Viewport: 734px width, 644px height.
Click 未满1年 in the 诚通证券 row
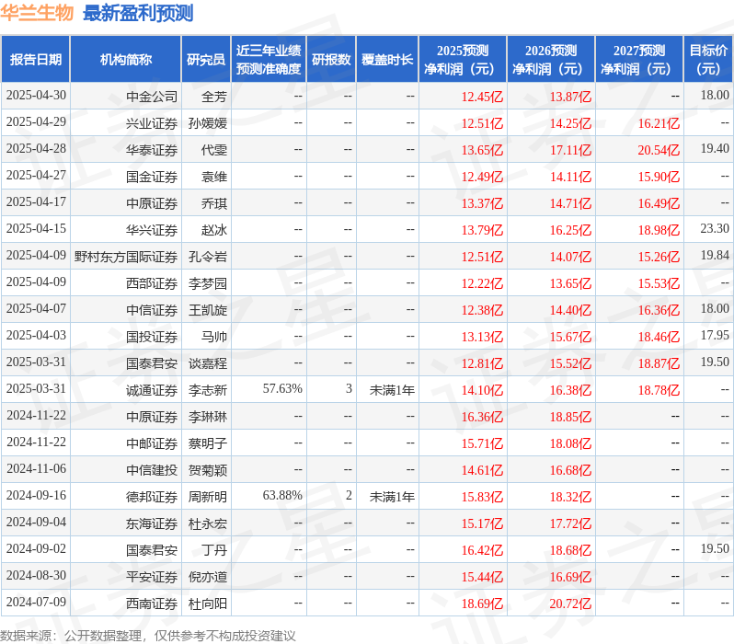coord(392,390)
